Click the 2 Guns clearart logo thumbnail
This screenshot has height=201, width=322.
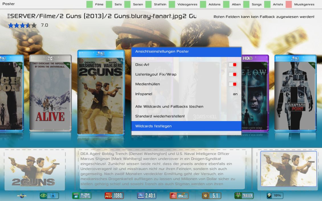tap(34, 171)
